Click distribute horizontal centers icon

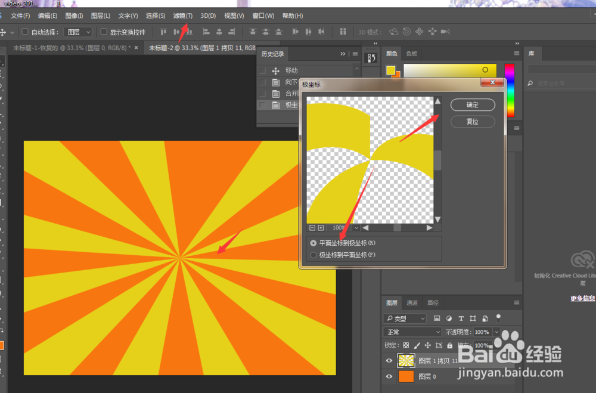click(x=308, y=32)
